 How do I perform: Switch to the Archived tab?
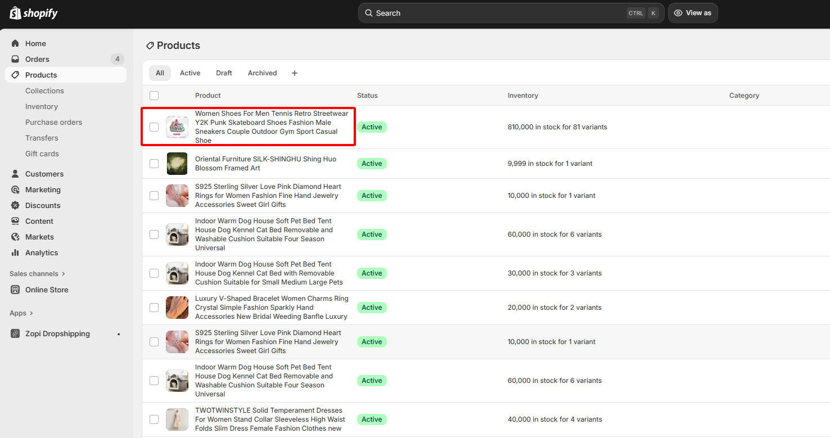(262, 73)
